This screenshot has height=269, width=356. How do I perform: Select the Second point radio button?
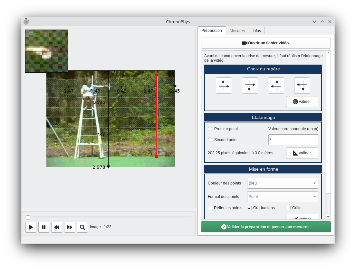[210, 140]
